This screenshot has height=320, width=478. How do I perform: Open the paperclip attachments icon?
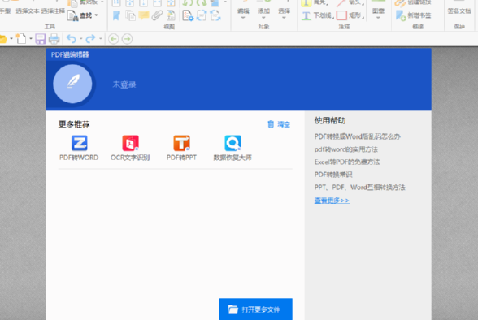pos(158,15)
